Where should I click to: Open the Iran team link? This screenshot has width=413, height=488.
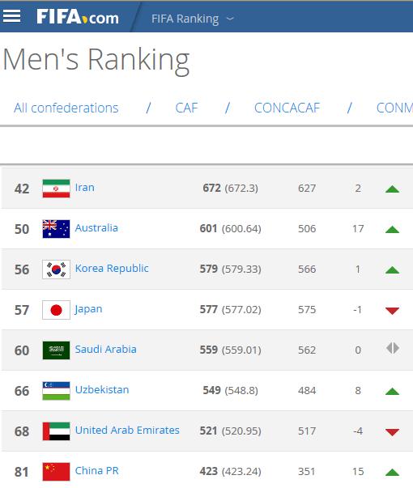click(x=85, y=188)
